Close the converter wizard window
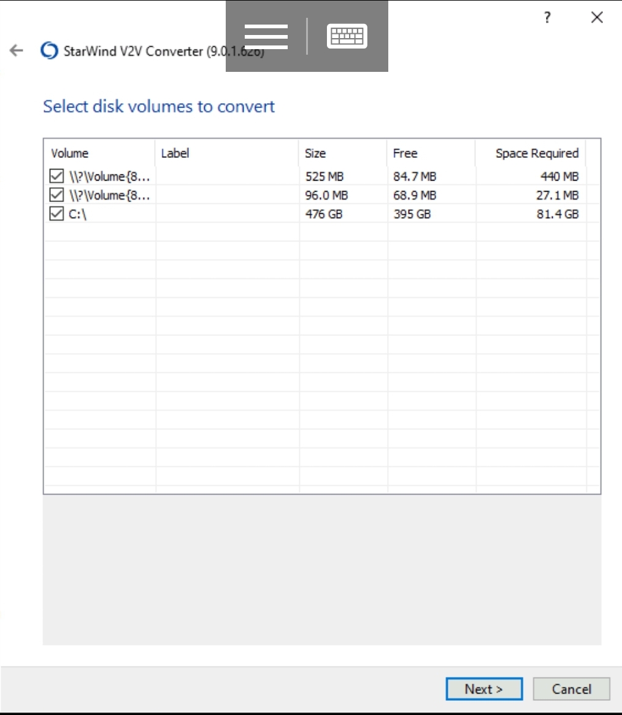 [597, 17]
